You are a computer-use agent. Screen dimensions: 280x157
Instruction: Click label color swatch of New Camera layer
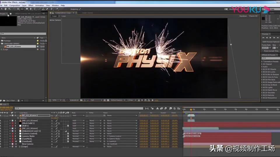13,144
